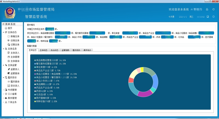
Task: Click the refresh icon in the header
Action: point(214,9)
